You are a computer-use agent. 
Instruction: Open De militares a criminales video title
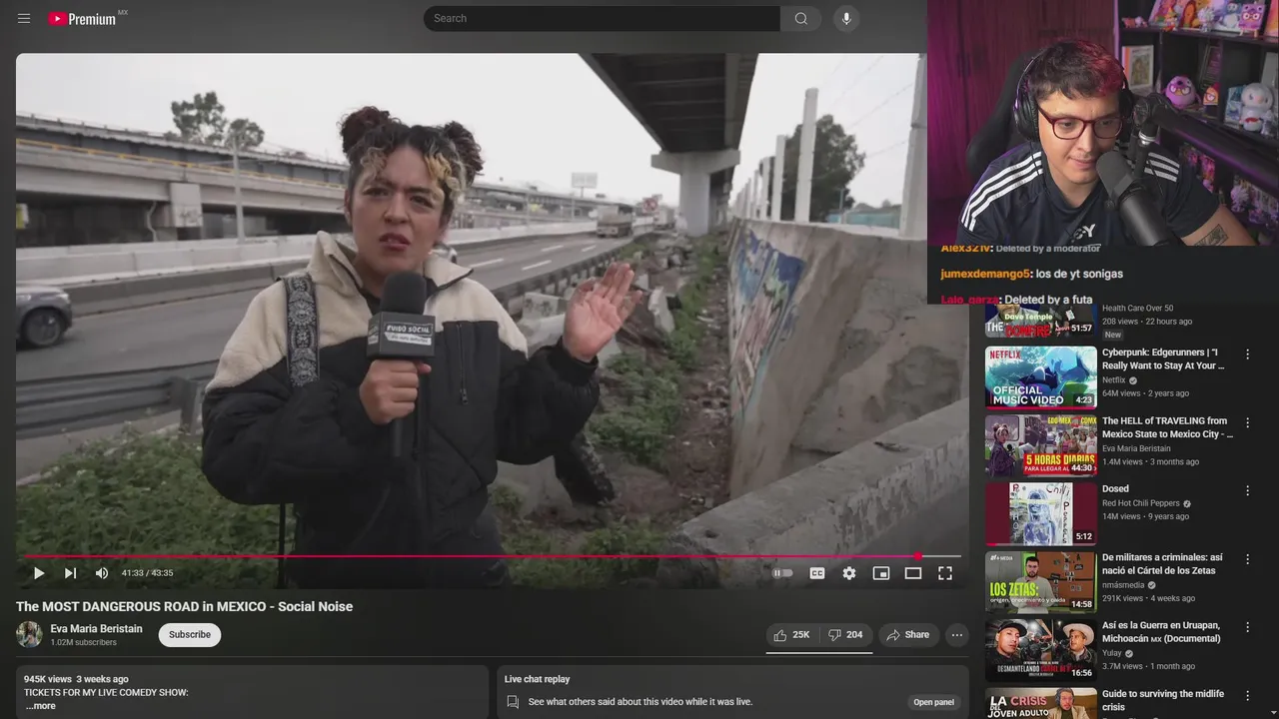click(1162, 564)
